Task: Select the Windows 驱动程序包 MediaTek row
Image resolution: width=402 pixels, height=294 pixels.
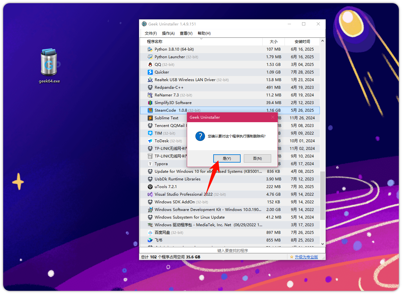Action: 230,225
